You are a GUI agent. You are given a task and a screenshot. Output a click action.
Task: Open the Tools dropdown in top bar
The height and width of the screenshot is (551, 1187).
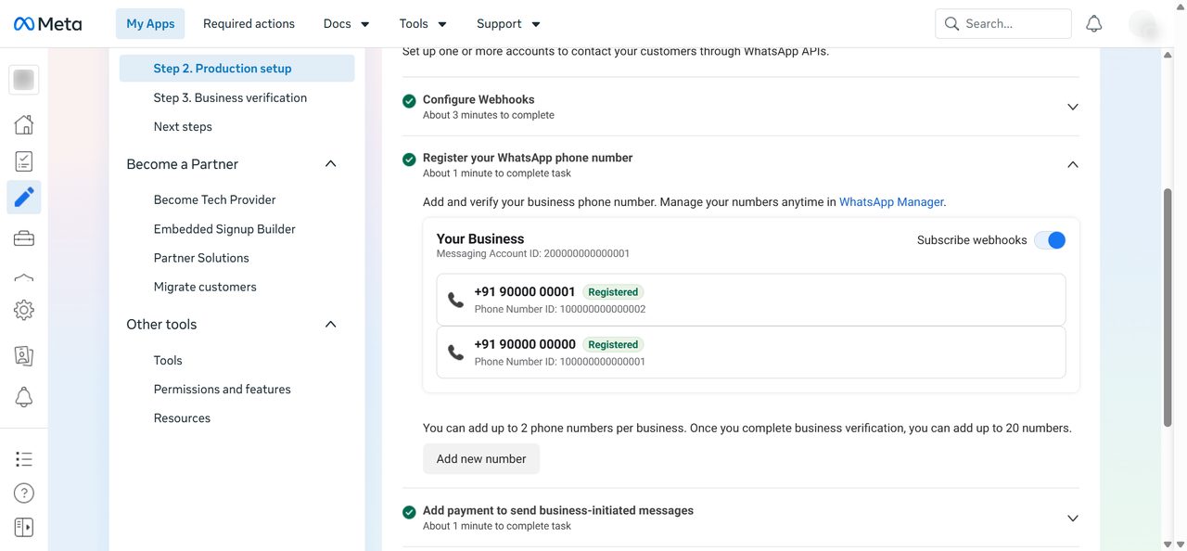point(423,24)
